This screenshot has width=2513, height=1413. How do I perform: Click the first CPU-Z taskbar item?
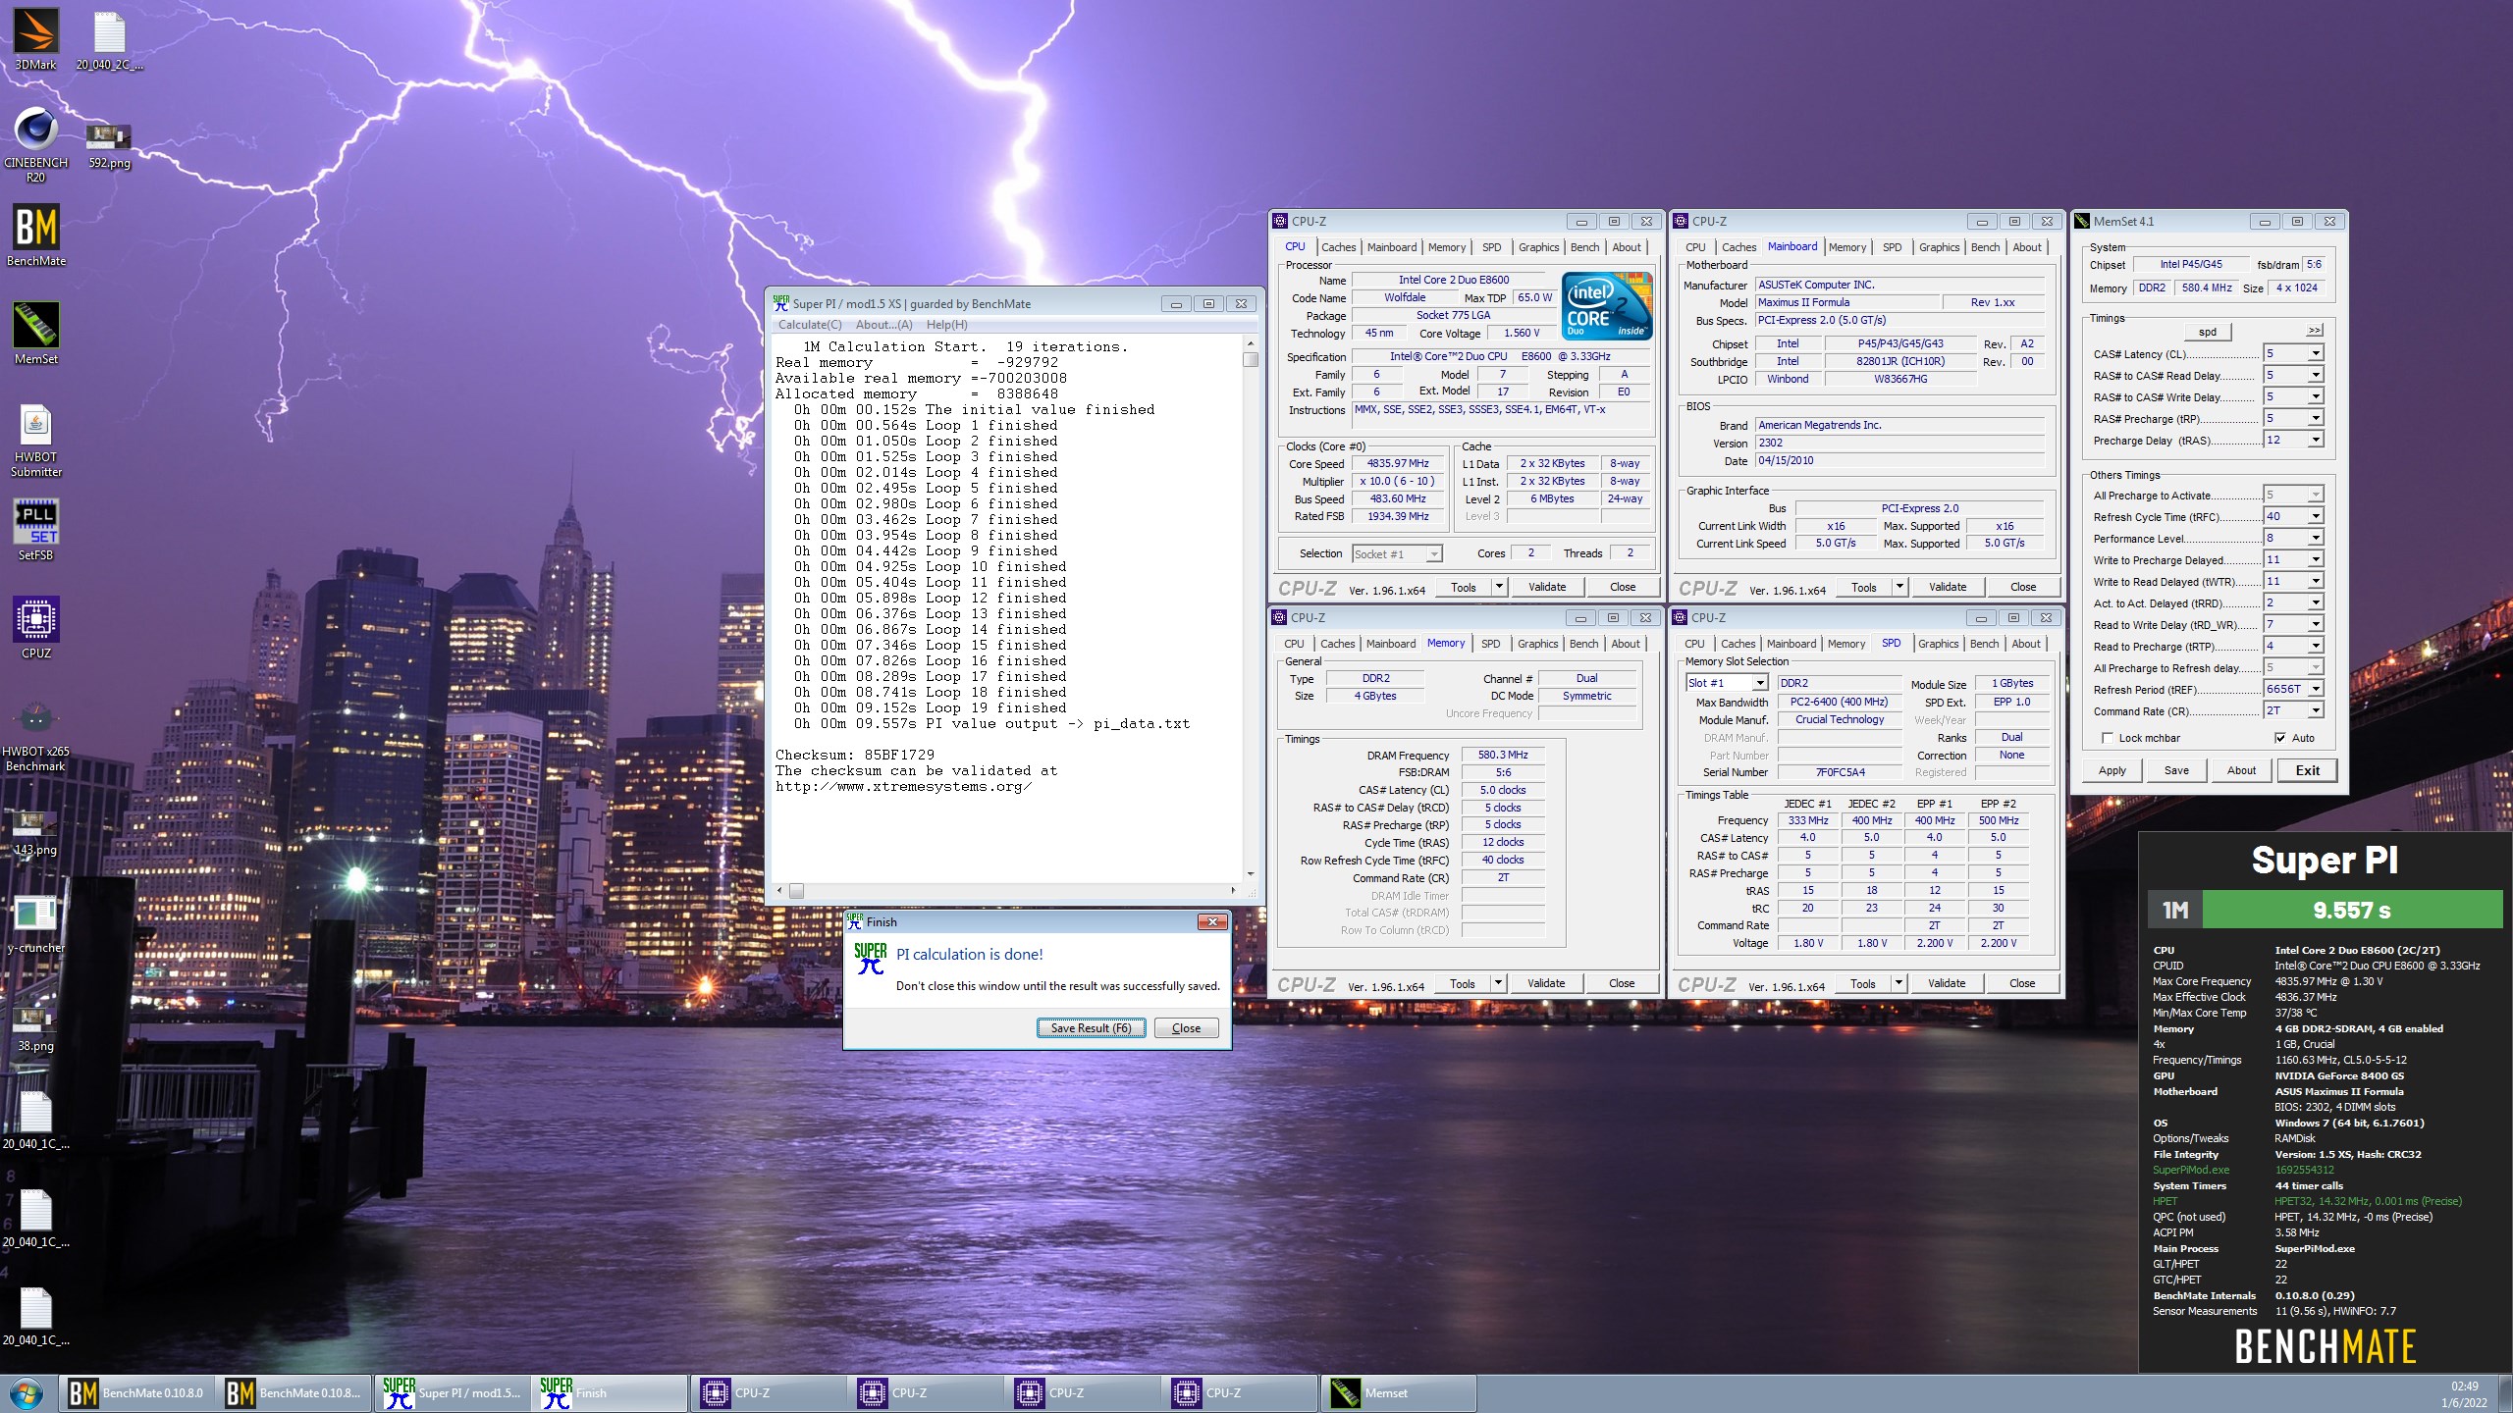(768, 1392)
